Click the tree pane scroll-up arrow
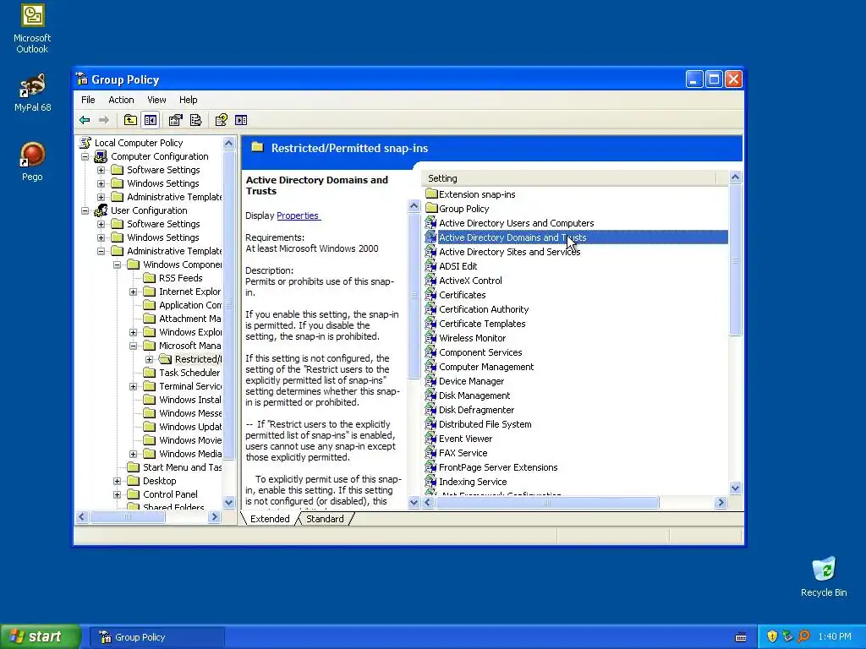 pyautogui.click(x=228, y=143)
